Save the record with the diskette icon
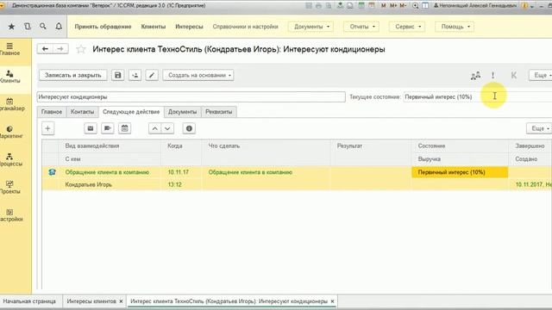Viewport: 552px width, 310px height. 118,75
